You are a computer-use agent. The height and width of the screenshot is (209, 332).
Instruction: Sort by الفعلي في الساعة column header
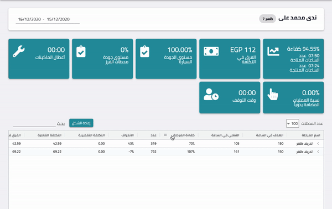tap(225, 135)
